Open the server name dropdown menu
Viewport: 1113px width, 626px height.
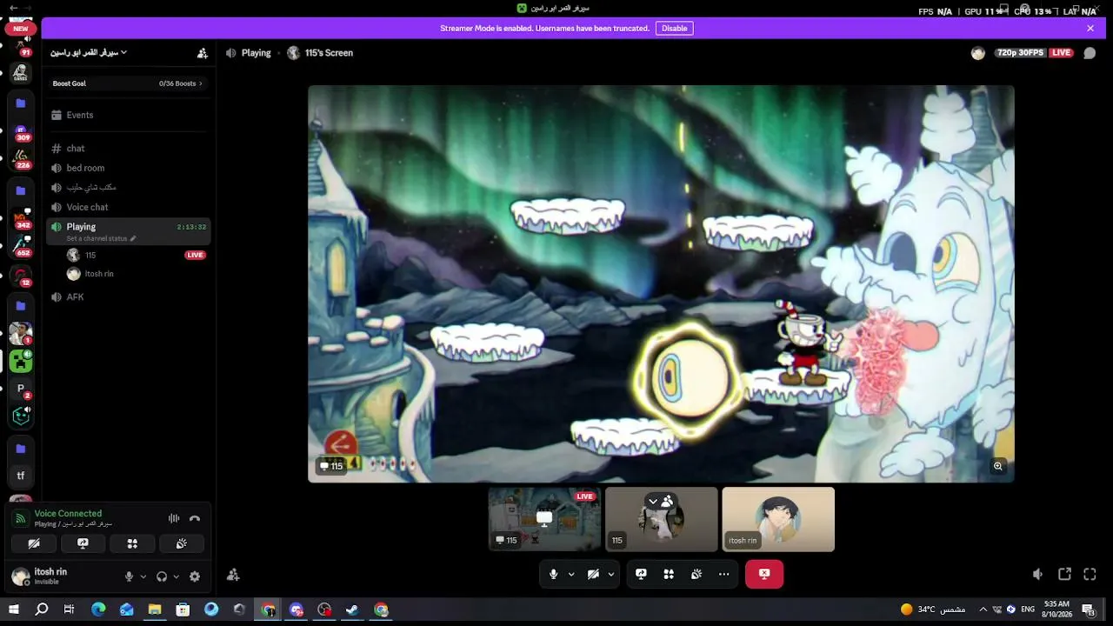pos(89,53)
